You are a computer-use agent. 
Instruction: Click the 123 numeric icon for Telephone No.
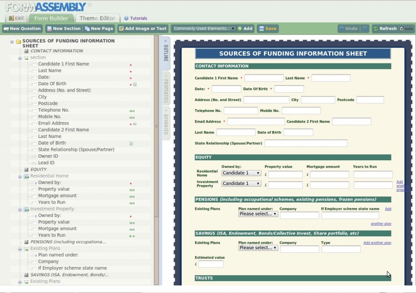click(132, 111)
